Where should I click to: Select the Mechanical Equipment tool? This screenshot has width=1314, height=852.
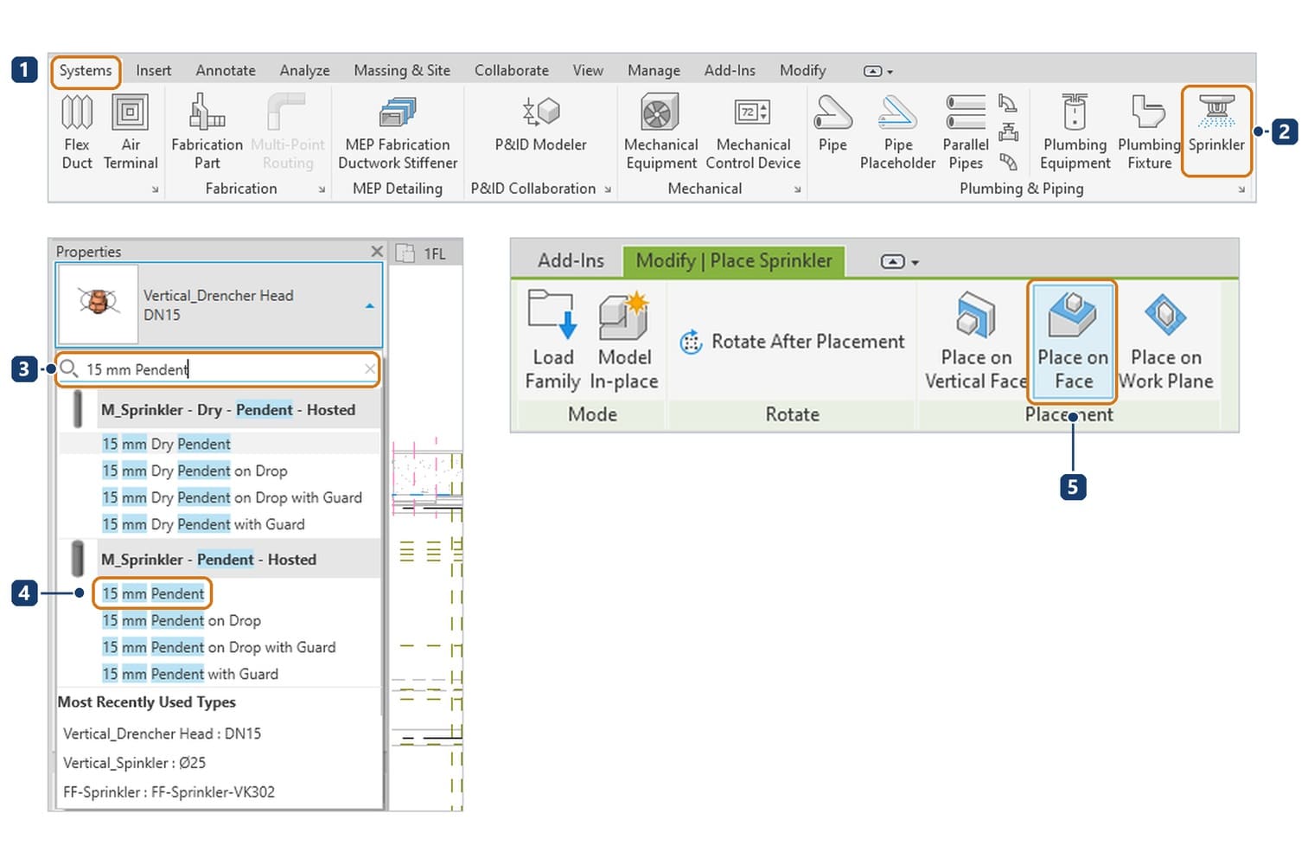coord(661,131)
